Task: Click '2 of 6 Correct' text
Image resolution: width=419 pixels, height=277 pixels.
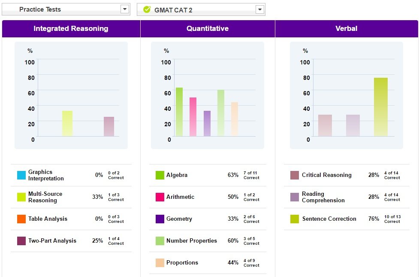Action: pos(251,219)
